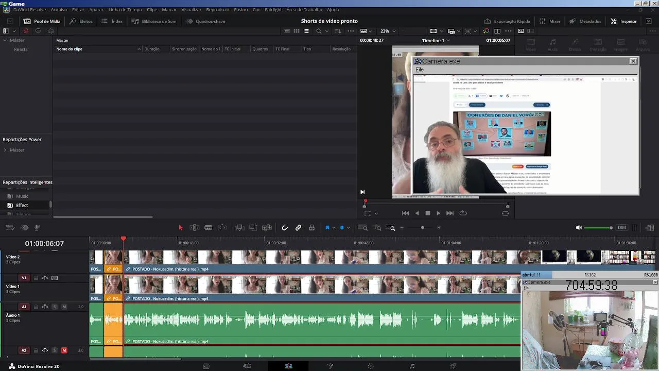Open the Pool de Mídia panel
This screenshot has width=659, height=371.
42,21
